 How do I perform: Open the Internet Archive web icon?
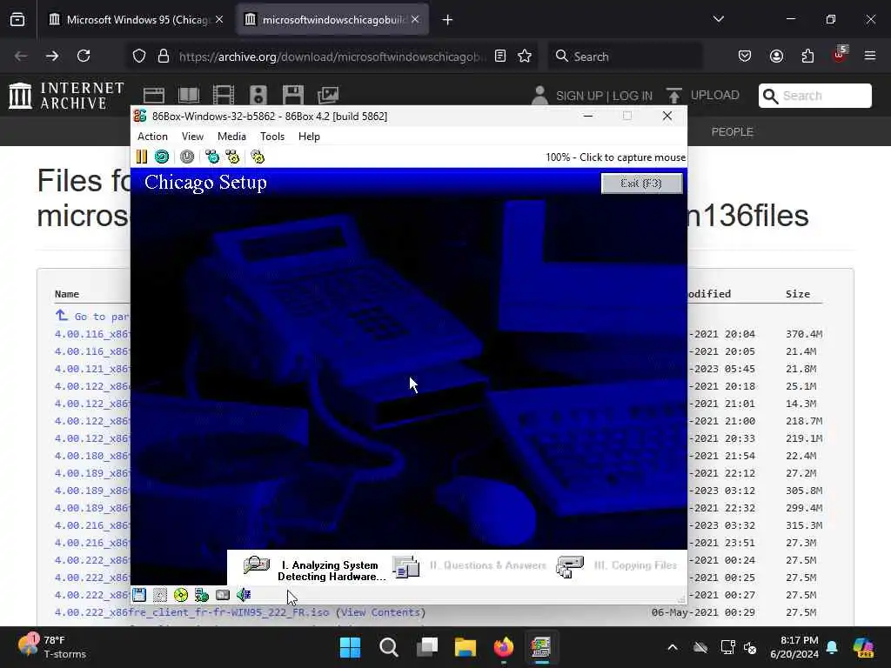pos(154,96)
